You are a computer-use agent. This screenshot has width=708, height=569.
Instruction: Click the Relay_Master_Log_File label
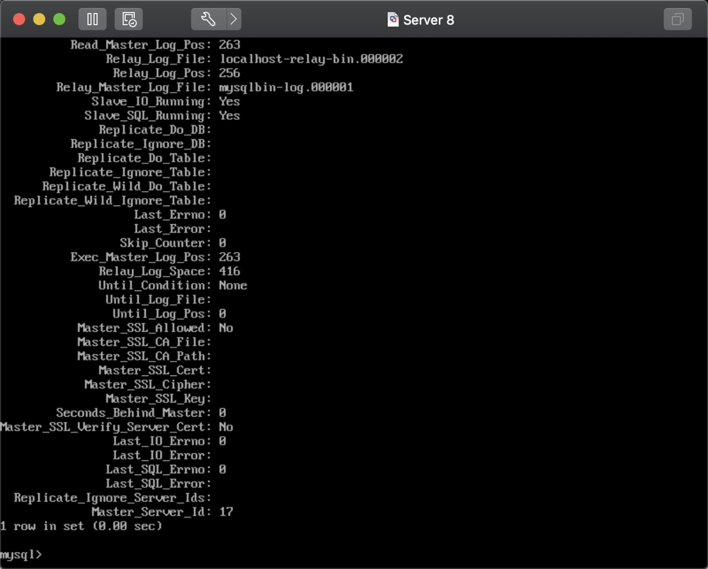point(134,87)
